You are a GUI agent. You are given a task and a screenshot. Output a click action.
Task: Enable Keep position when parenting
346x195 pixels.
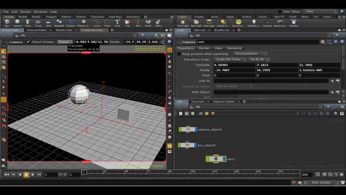coord(179,54)
